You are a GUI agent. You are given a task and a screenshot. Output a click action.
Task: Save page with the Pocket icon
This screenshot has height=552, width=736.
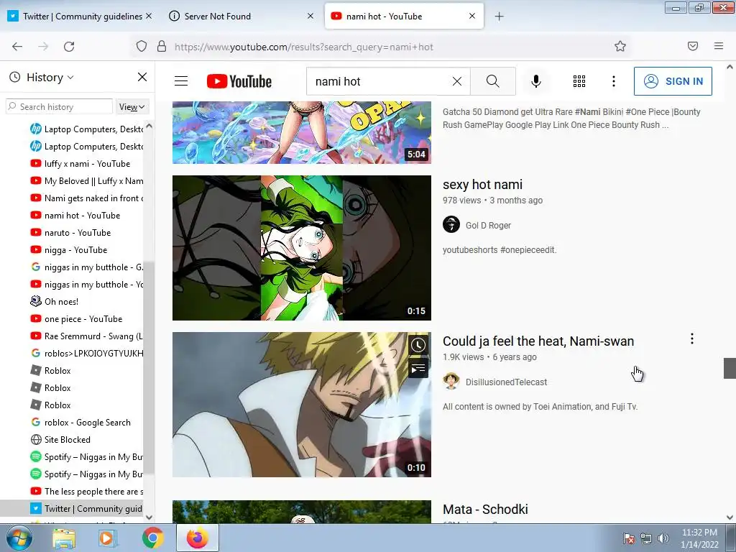click(693, 46)
